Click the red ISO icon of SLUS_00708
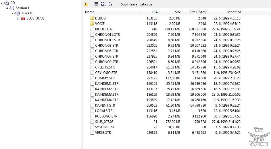This screenshot has height=149, width=271. [23, 19]
